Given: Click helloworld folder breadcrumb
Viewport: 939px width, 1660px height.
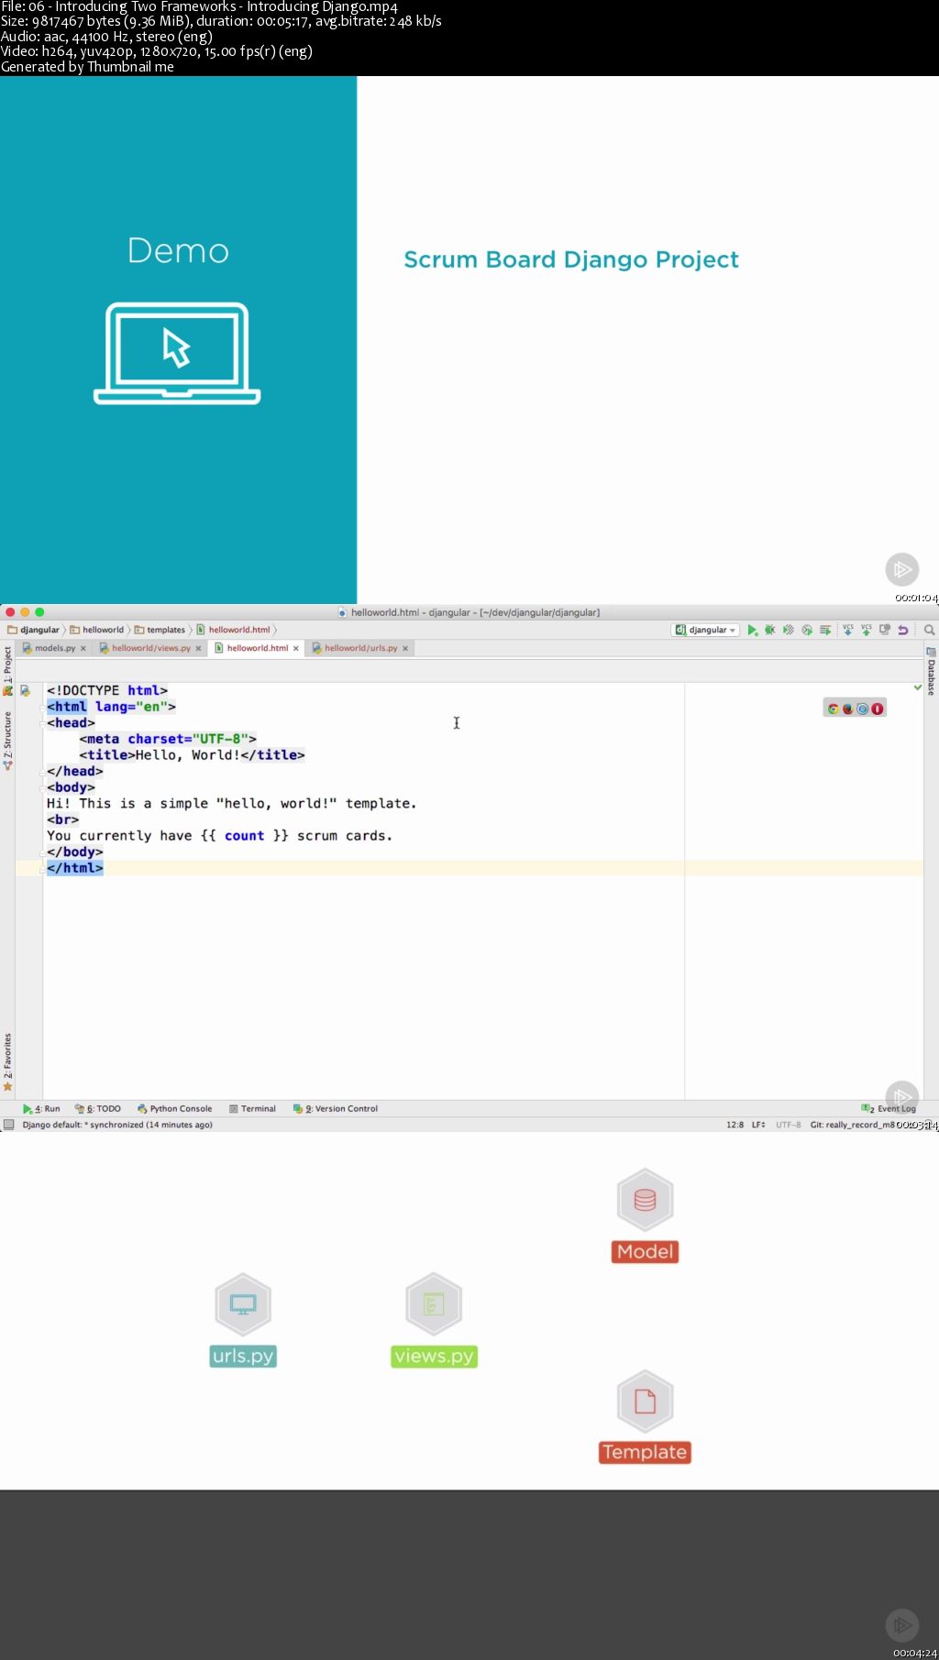Looking at the screenshot, I should (x=97, y=630).
